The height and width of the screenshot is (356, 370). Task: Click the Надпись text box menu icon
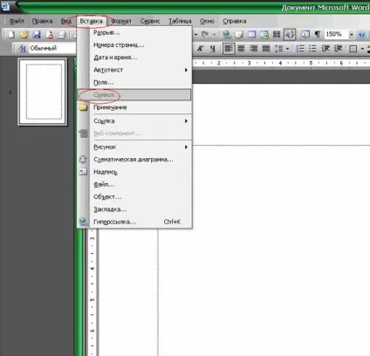[83, 172]
